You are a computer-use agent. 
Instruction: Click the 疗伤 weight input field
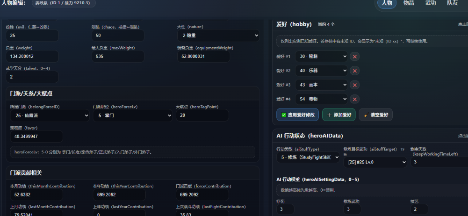[285, 209]
